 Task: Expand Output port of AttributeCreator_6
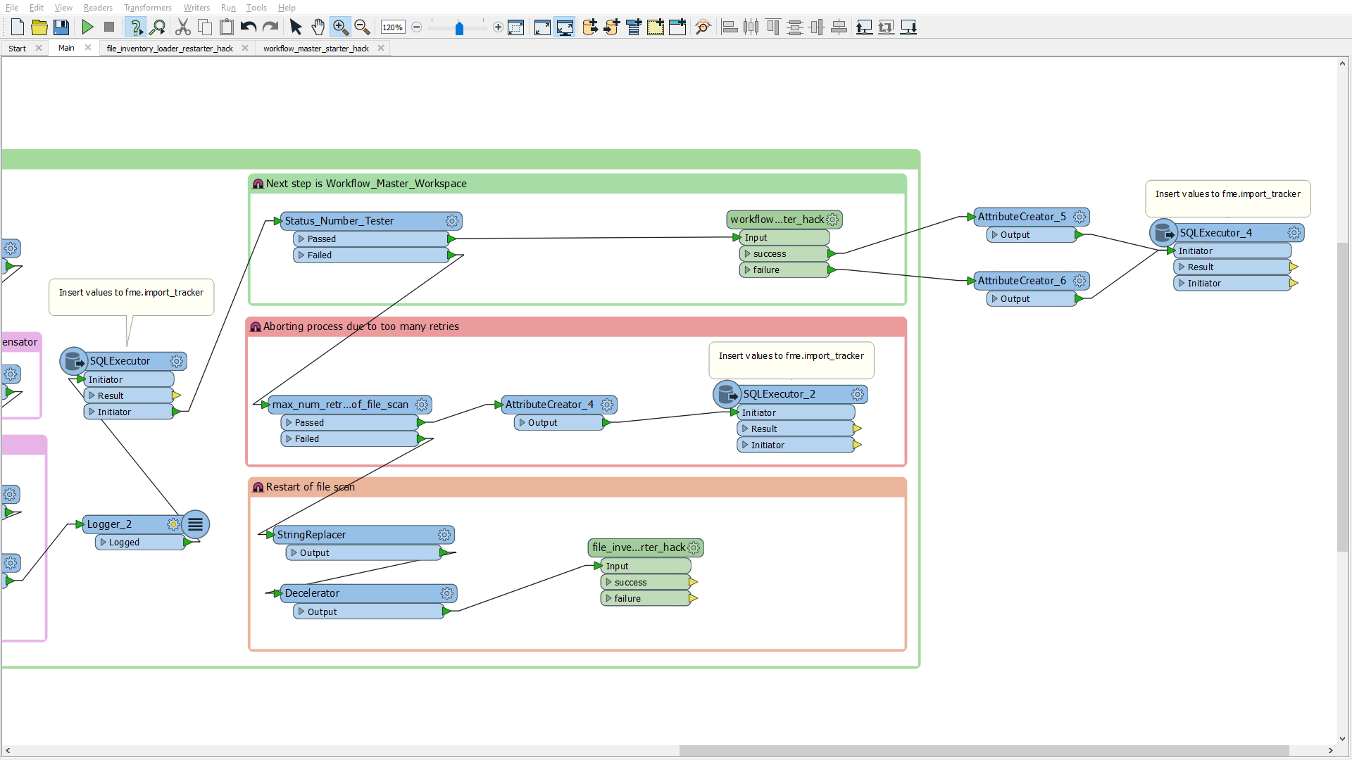point(994,299)
